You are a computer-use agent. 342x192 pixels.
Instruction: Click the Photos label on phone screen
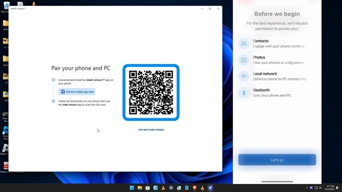click(x=259, y=57)
